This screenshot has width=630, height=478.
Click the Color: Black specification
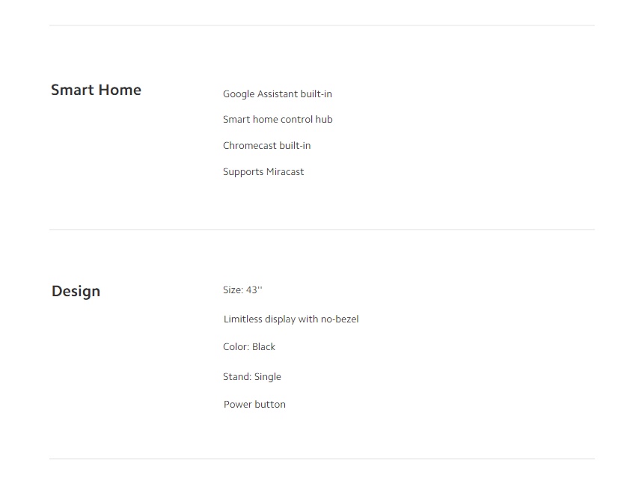249,346
